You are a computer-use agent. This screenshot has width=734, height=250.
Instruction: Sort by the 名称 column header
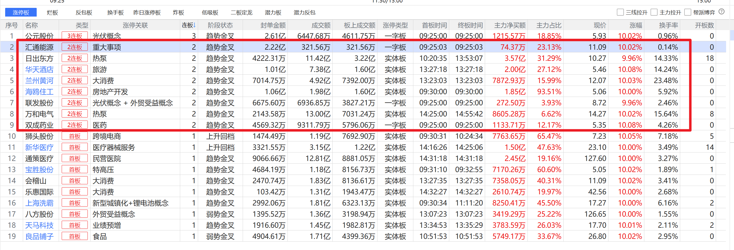click(x=31, y=25)
